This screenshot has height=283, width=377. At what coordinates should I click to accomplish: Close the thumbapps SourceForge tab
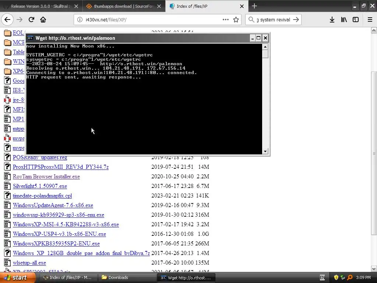pos(159,6)
